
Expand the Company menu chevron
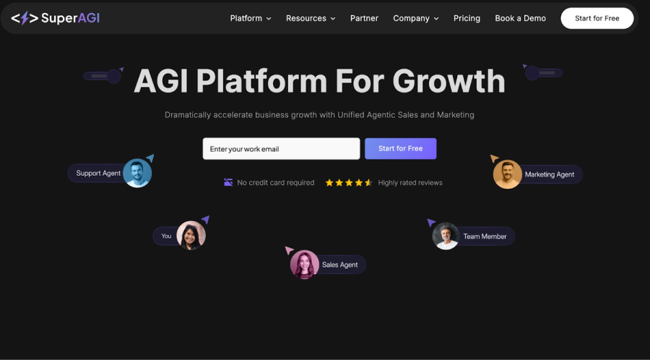pyautogui.click(x=436, y=19)
